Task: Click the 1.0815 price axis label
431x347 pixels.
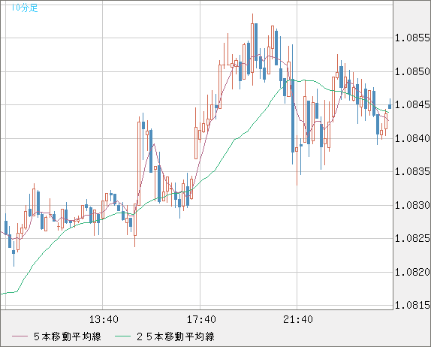Action: [412, 305]
